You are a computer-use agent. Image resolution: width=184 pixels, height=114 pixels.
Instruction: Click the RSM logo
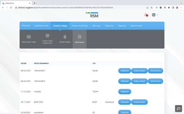tap(92, 15)
